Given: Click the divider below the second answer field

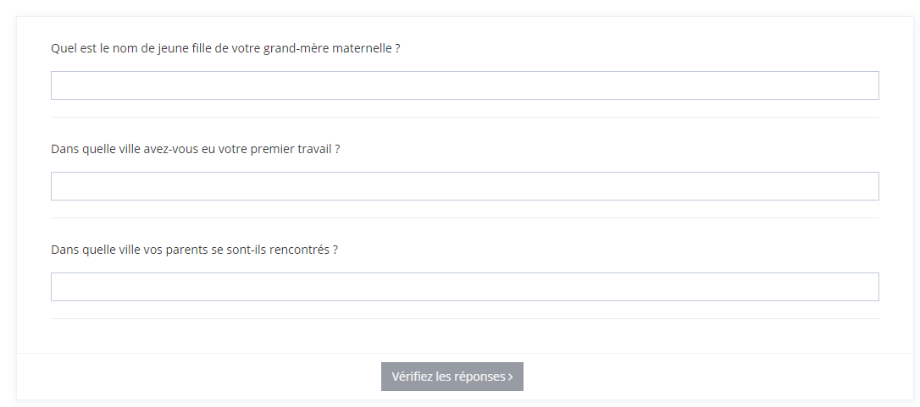Looking at the screenshot, I should 464,217.
